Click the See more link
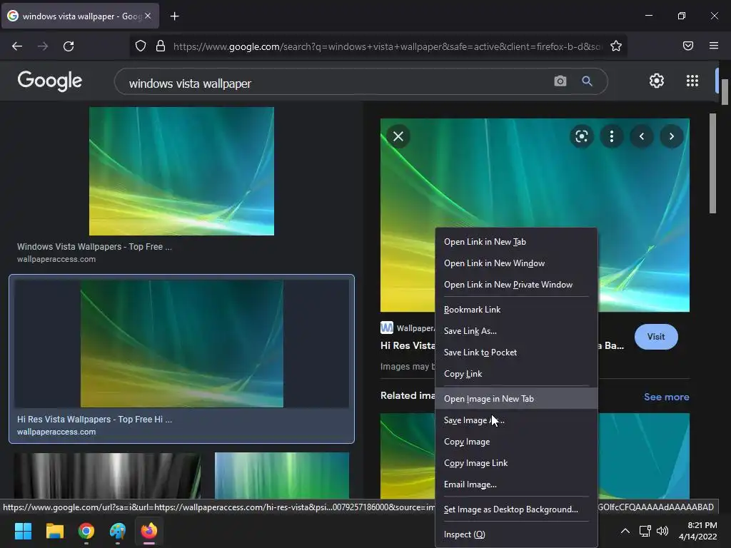The height and width of the screenshot is (548, 731). tap(666, 397)
